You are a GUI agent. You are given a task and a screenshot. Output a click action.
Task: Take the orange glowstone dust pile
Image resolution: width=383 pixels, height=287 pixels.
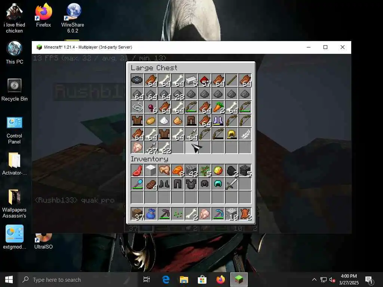[x=178, y=120]
